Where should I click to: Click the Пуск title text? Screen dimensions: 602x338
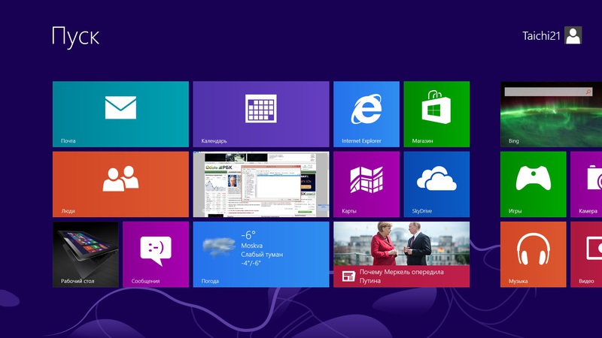point(75,37)
